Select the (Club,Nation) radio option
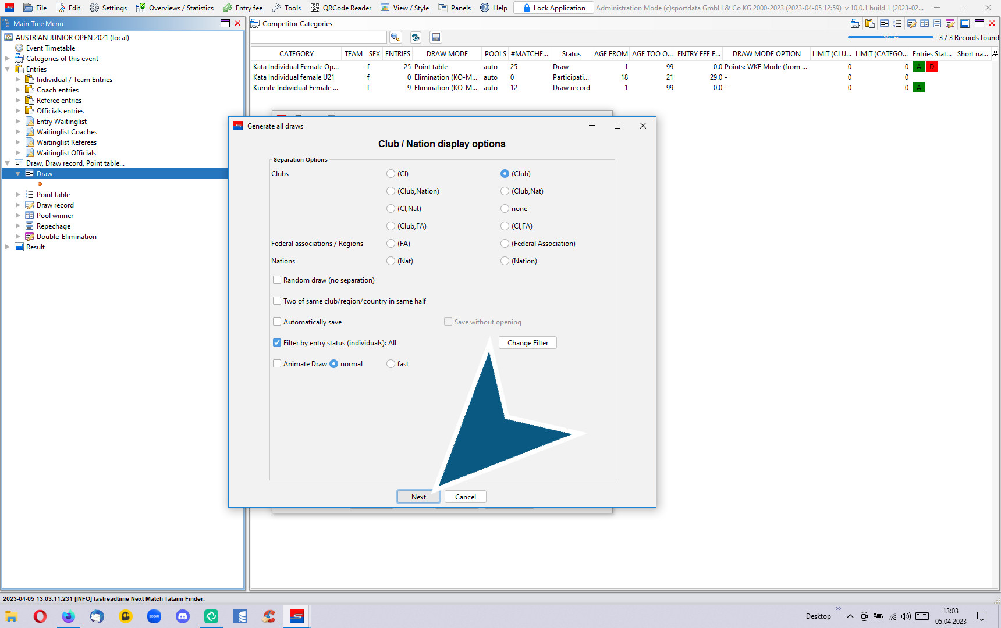 [x=391, y=191]
